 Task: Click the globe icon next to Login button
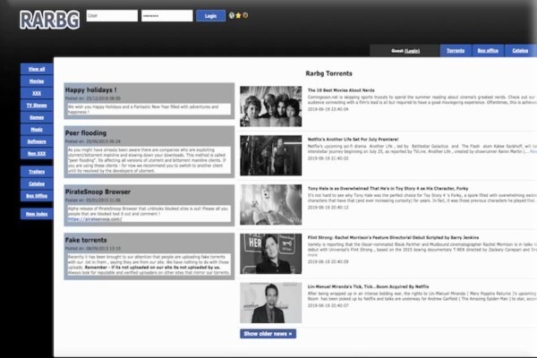pyautogui.click(x=232, y=15)
